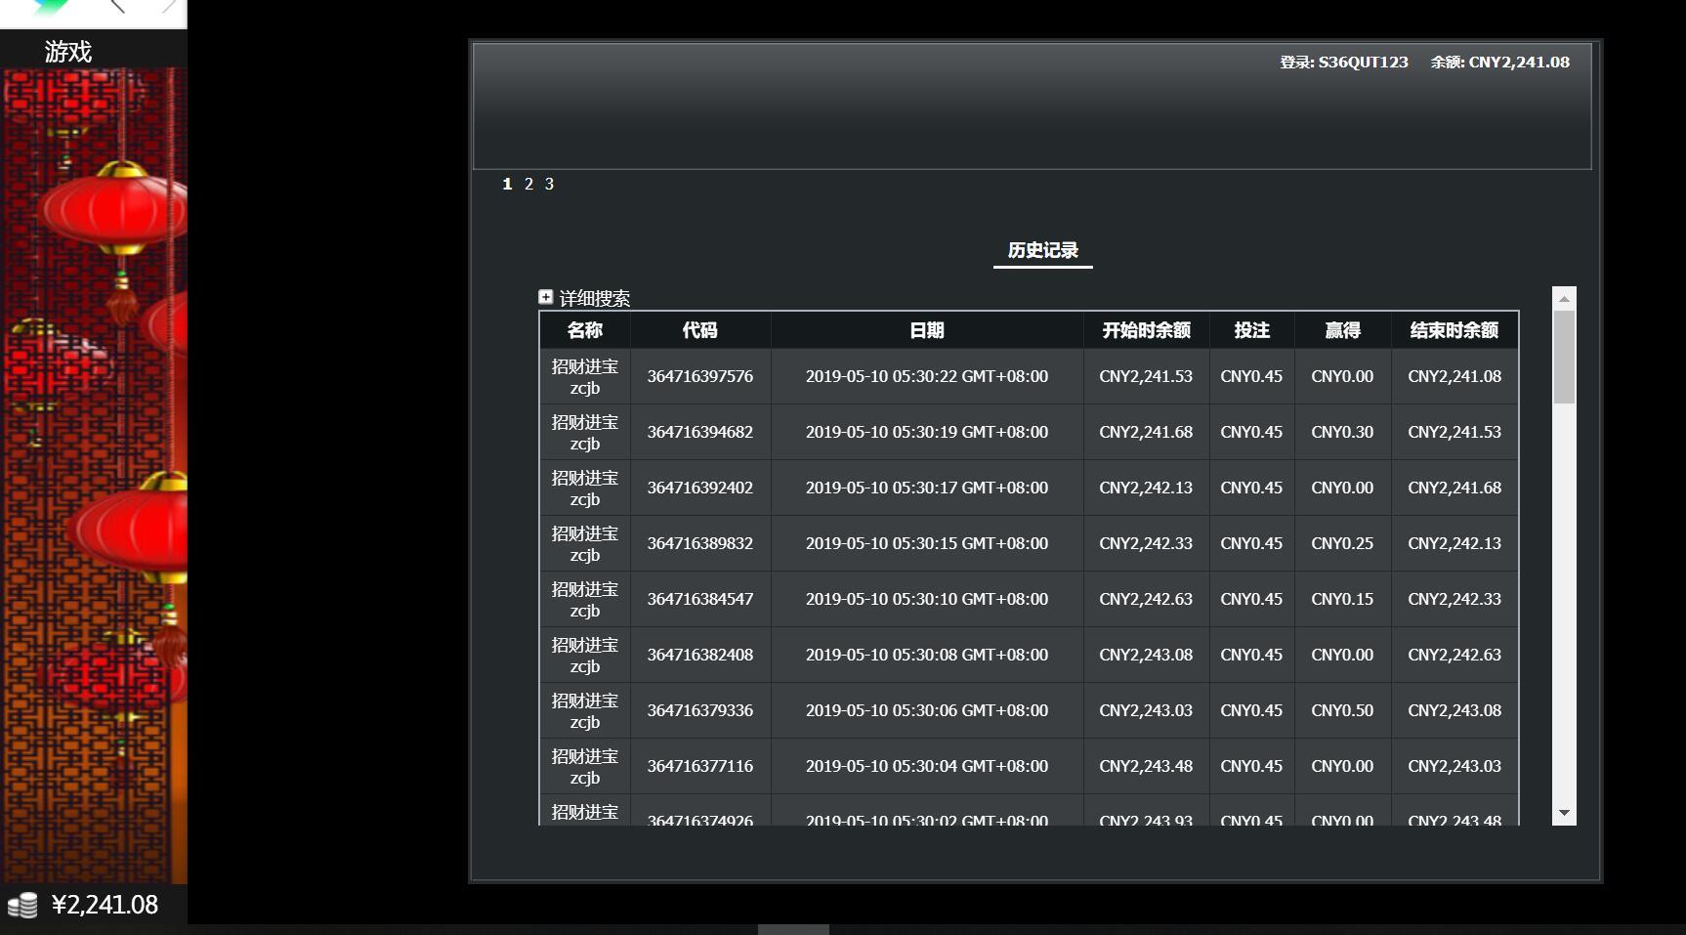The height and width of the screenshot is (935, 1686).
Task: Click the CNY0.45 bet in row 364716389832
Action: [1251, 543]
